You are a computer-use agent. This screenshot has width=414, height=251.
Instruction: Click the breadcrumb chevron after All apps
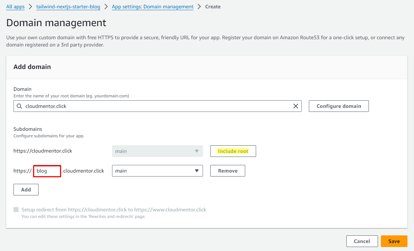30,7
